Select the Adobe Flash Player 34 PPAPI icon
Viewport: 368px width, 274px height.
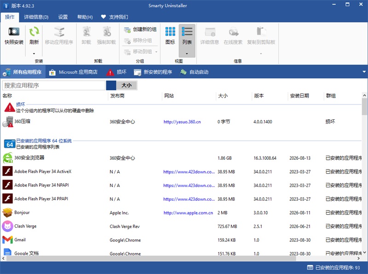[x=7, y=198]
